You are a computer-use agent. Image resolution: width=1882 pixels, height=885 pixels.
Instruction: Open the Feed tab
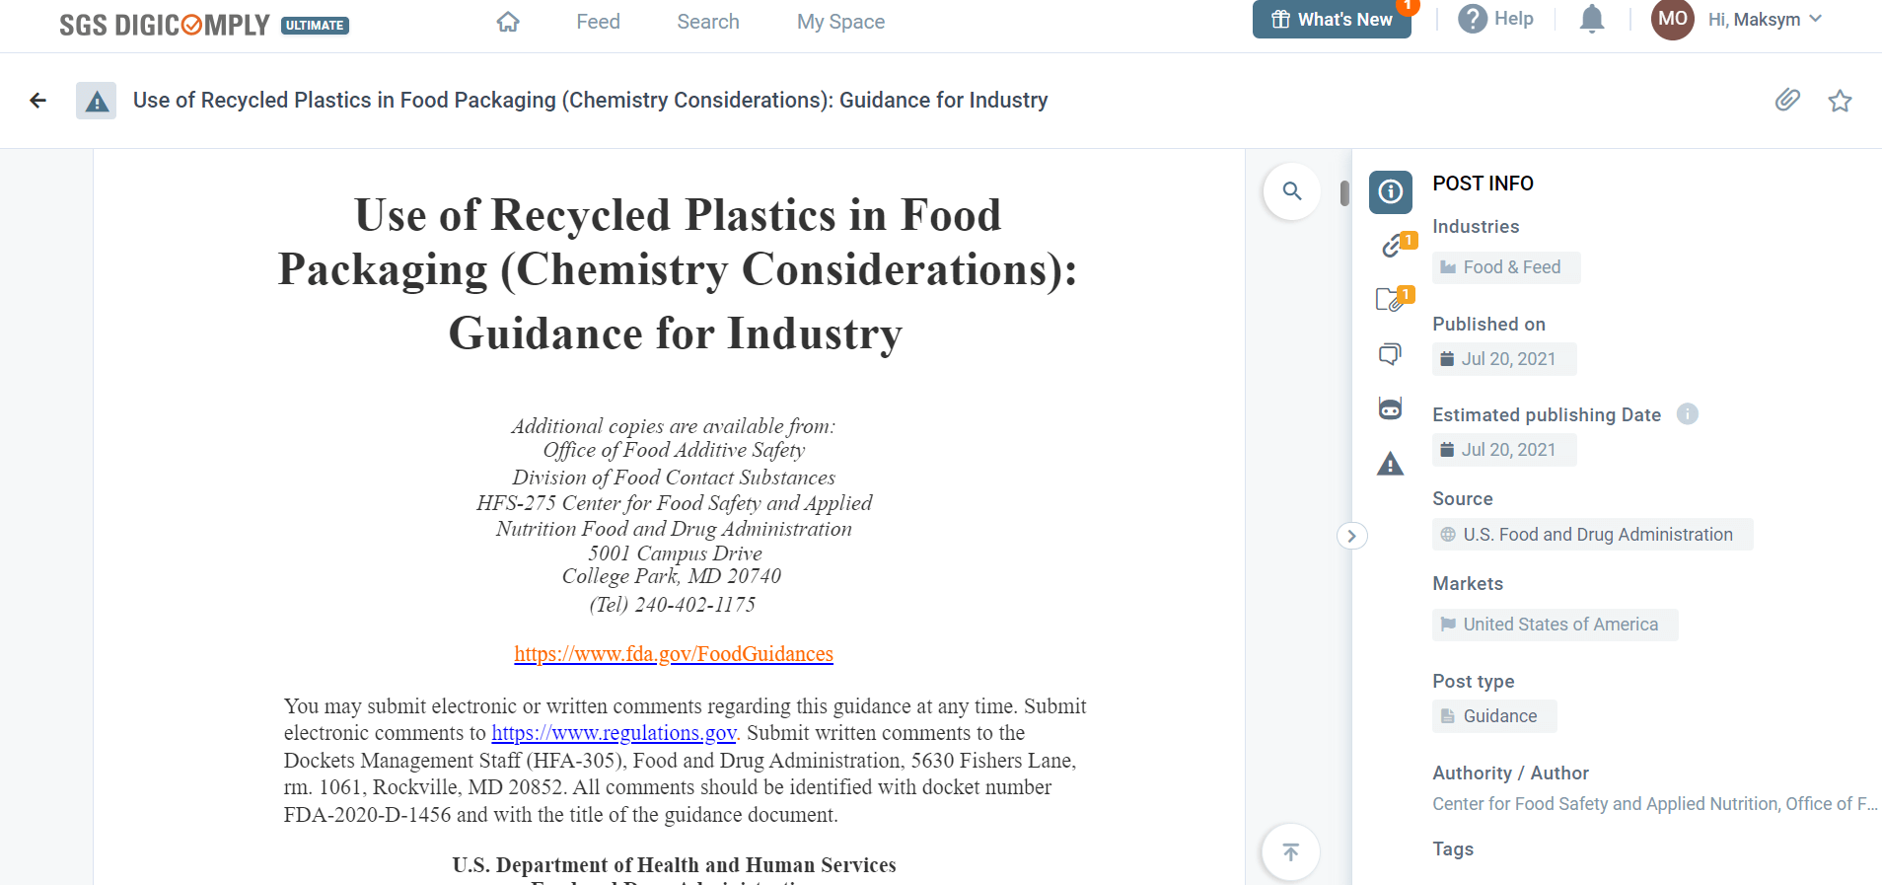point(598,22)
